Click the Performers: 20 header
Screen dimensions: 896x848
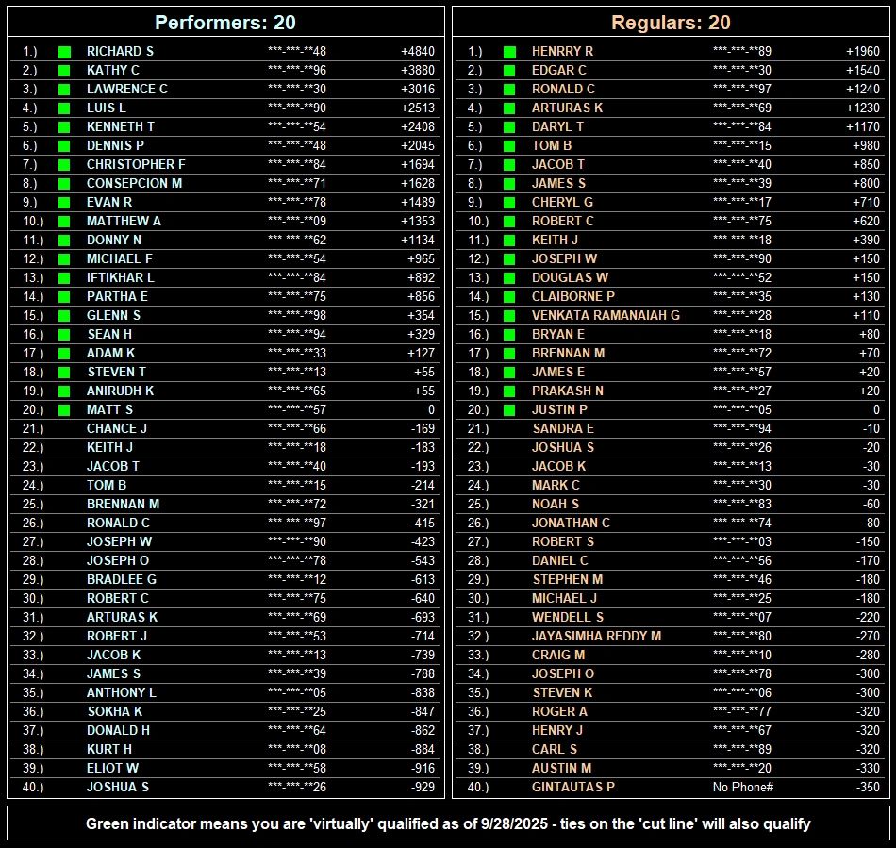pyautogui.click(x=225, y=23)
